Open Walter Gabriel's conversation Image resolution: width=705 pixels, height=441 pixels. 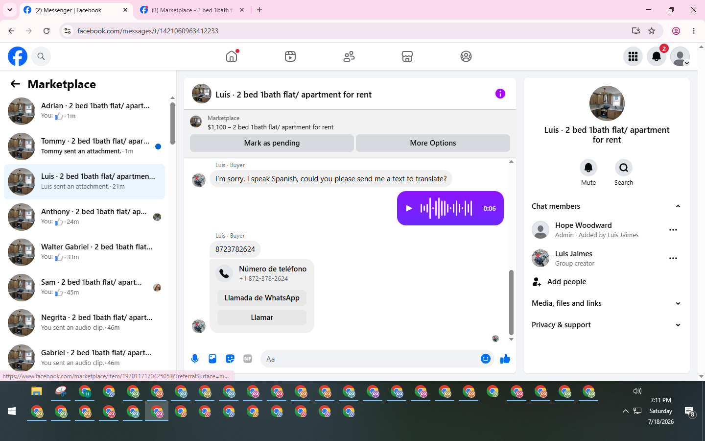point(84,252)
